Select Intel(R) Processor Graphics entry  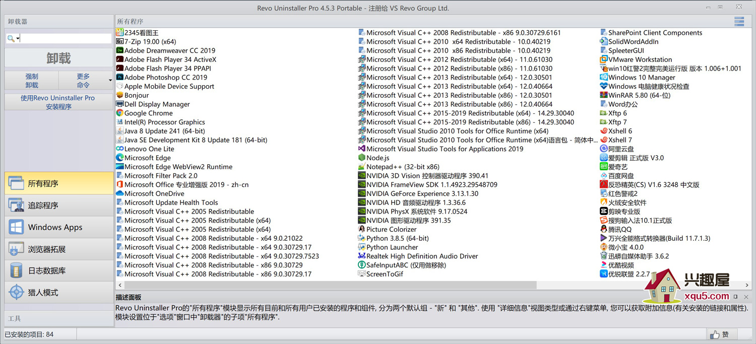[x=160, y=122]
